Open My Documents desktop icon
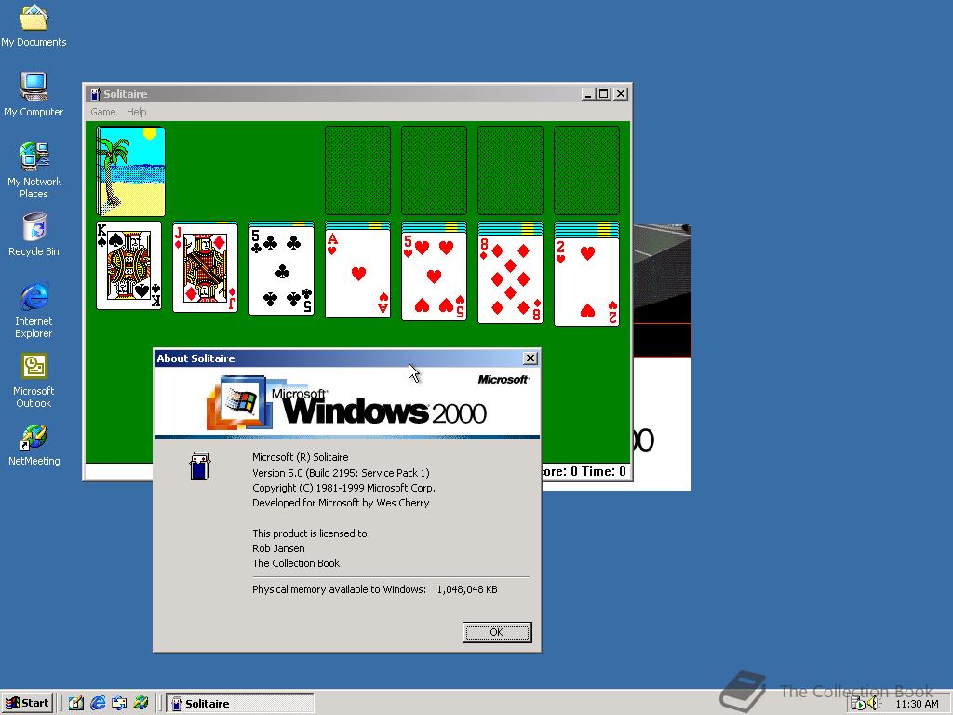Viewport: 953px width, 715px height. 34,25
